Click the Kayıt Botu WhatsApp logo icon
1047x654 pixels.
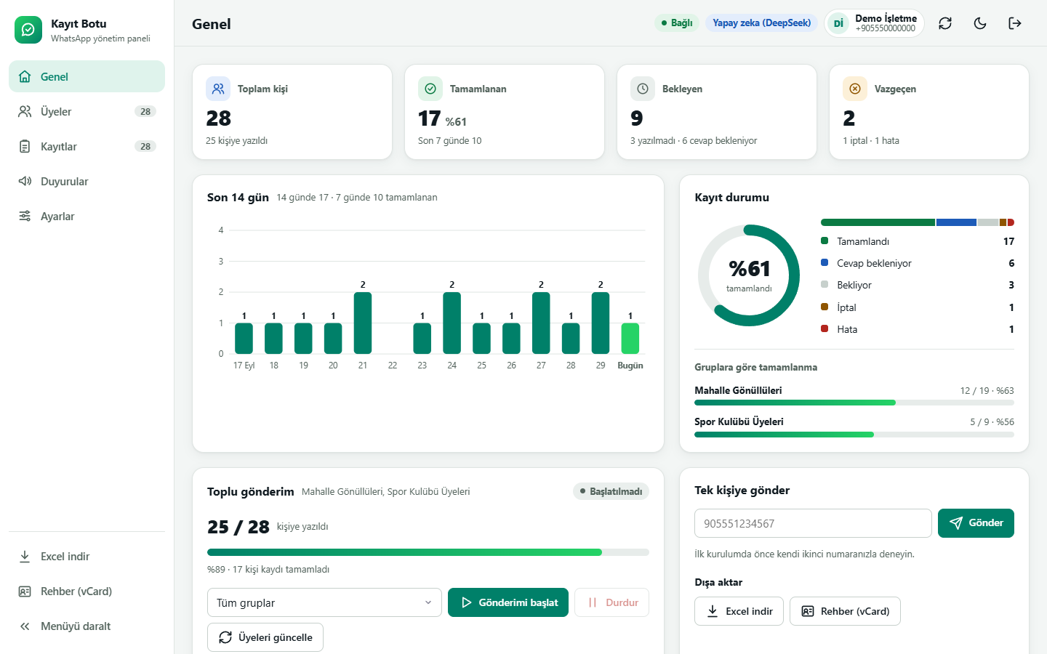(28, 30)
